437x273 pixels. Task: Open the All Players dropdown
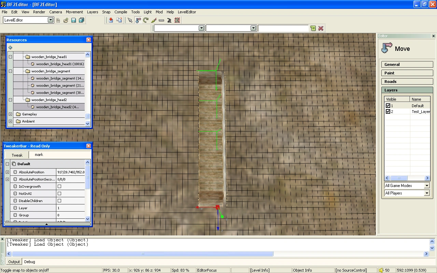427,193
